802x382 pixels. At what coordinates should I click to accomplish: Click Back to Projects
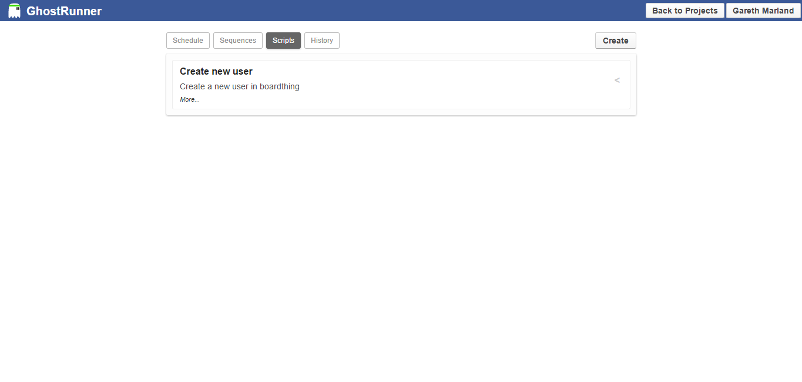(x=684, y=10)
